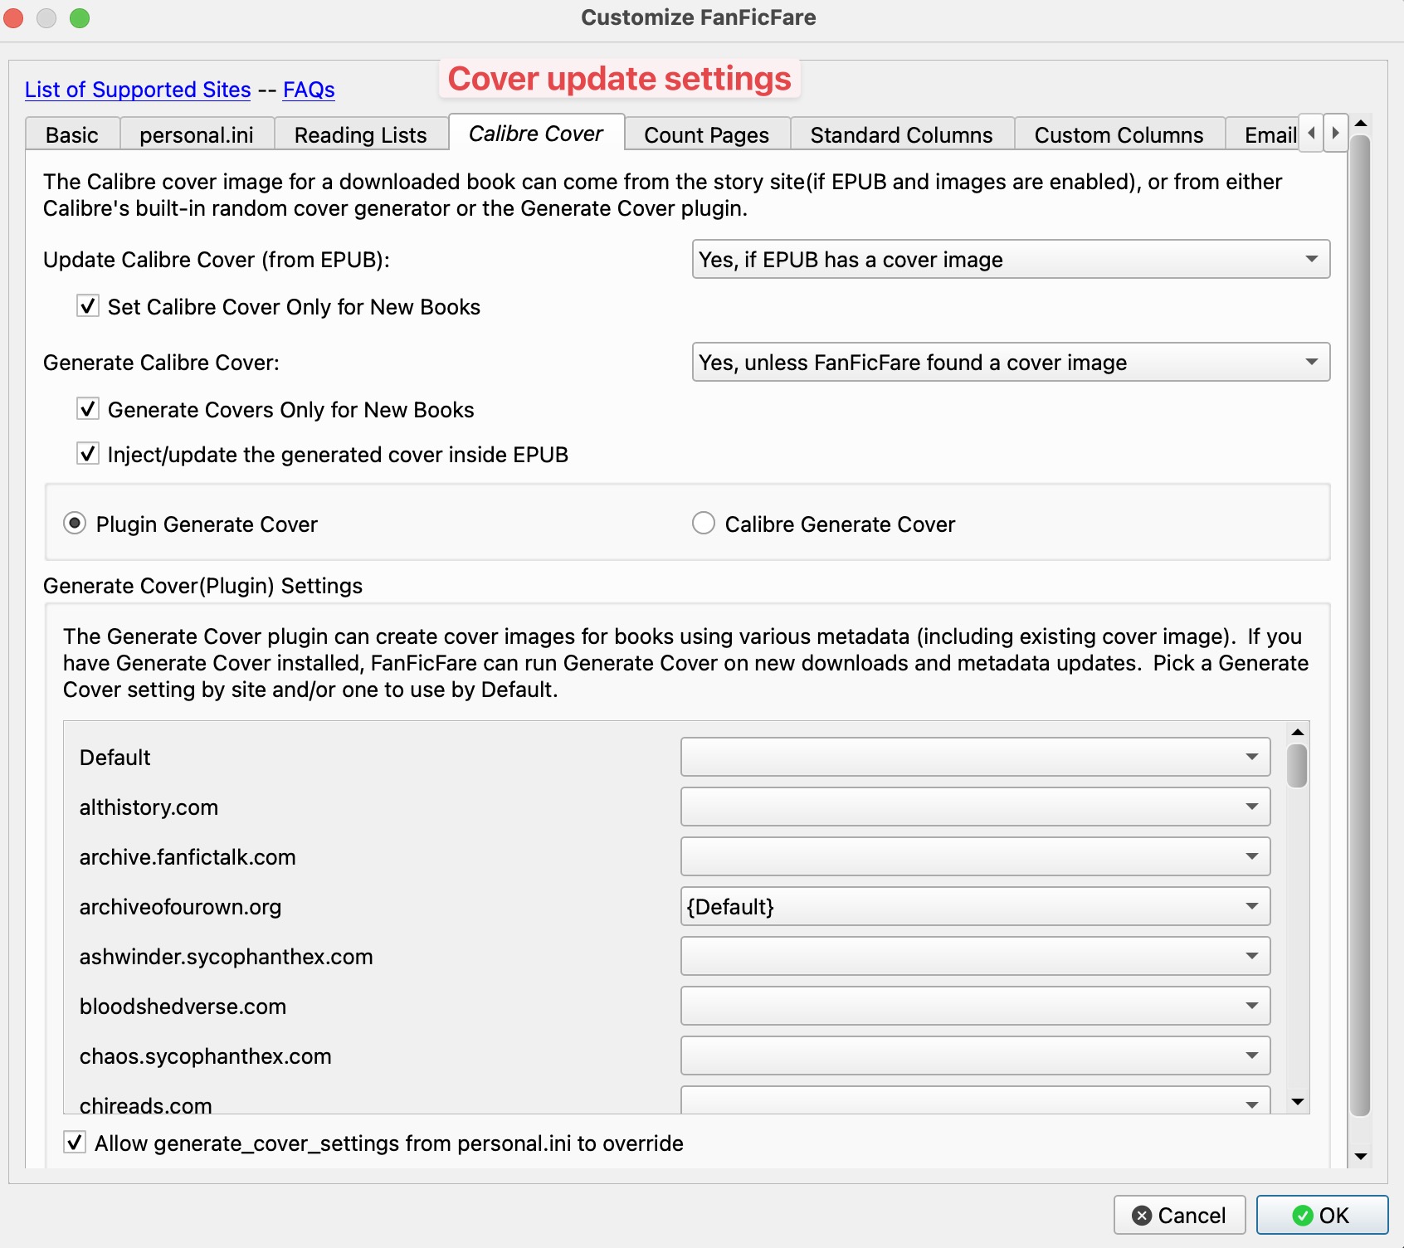
Task: Click the main panel scroll down arrow
Action: coord(1360,1157)
